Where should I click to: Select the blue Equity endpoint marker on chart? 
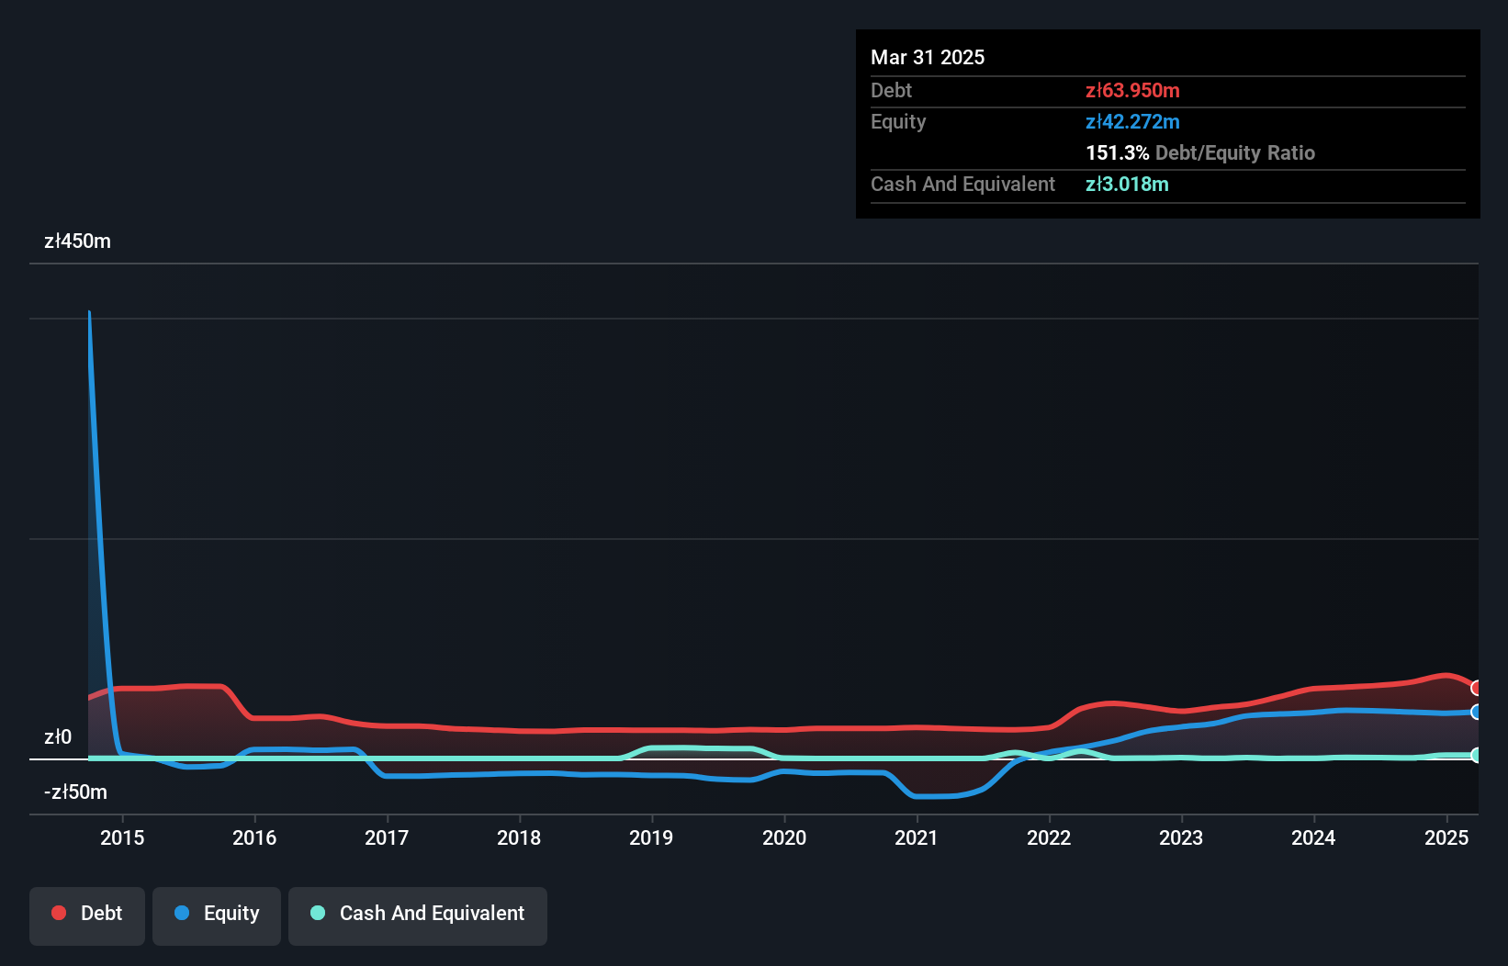1475,712
